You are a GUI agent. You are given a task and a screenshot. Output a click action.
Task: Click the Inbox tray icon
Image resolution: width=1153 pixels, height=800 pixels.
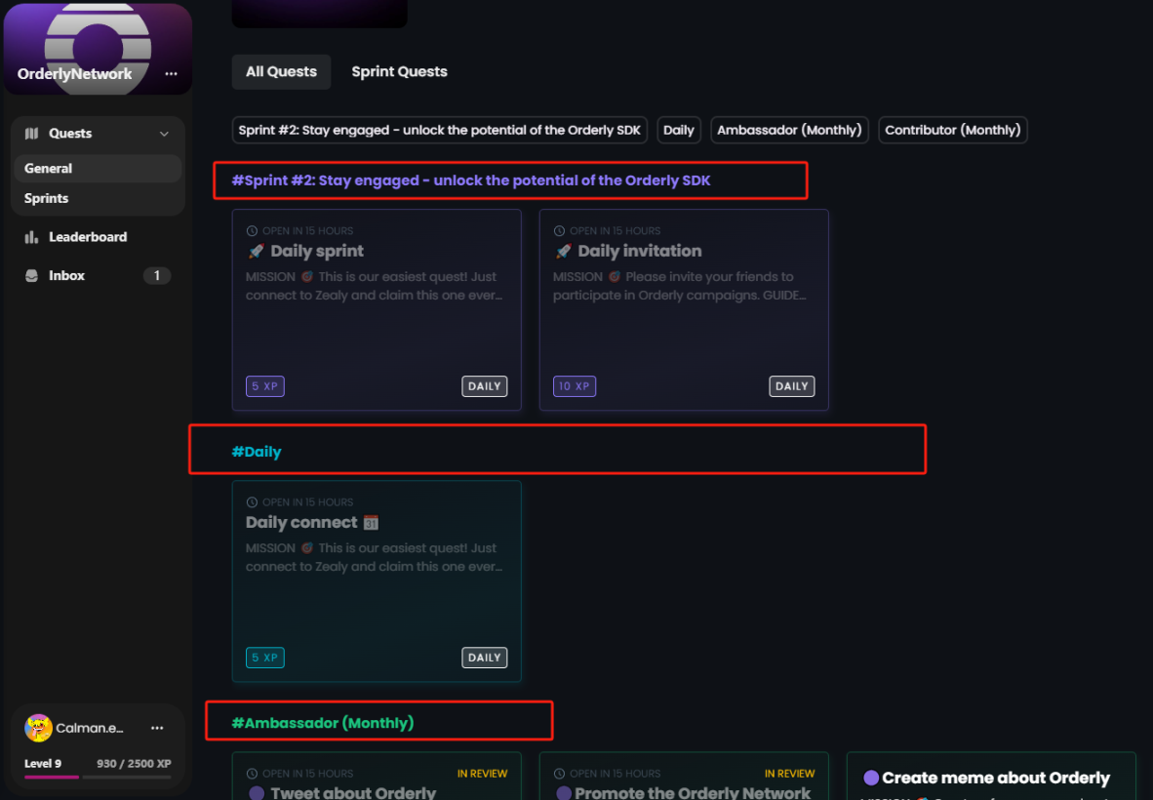[31, 276]
